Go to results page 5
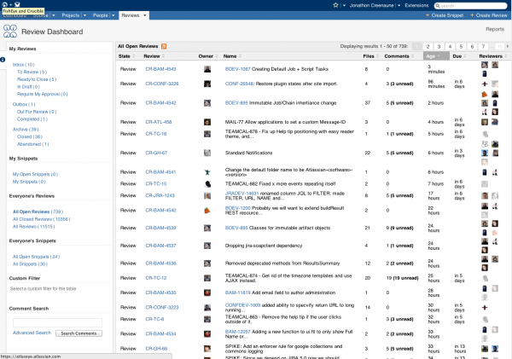The image size is (512, 359). [461, 46]
